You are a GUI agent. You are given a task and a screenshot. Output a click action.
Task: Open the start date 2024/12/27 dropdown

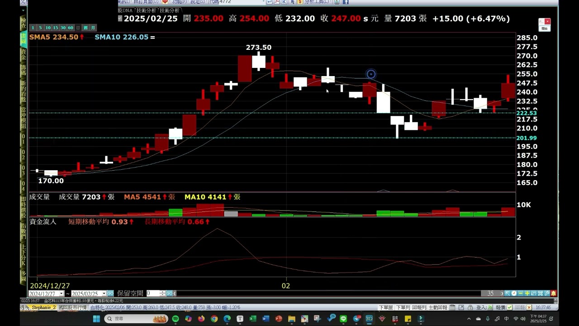62,294
